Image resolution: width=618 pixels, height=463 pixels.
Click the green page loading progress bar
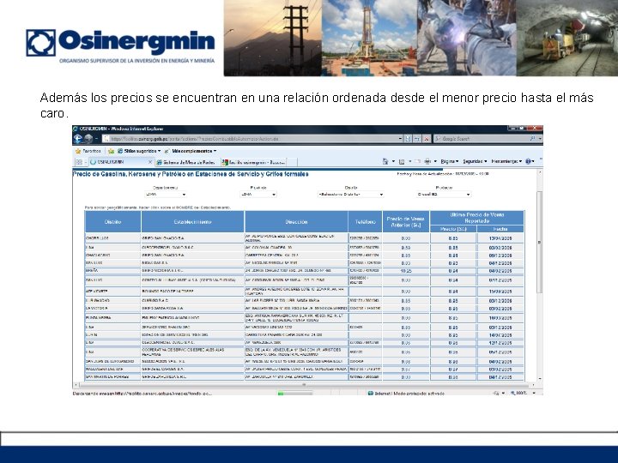[x=295, y=393]
